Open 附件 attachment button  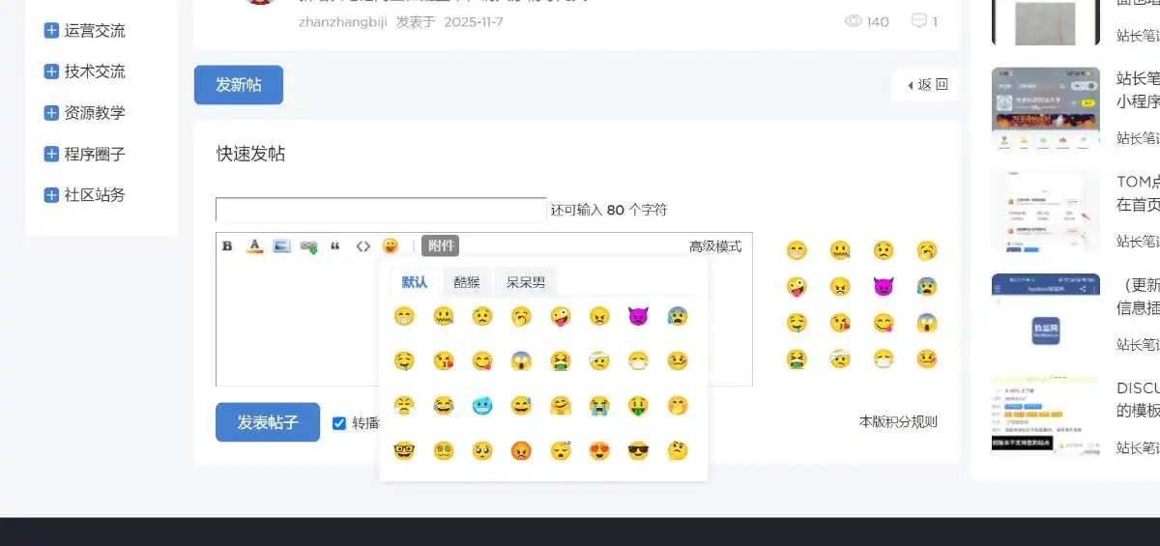pyautogui.click(x=441, y=245)
